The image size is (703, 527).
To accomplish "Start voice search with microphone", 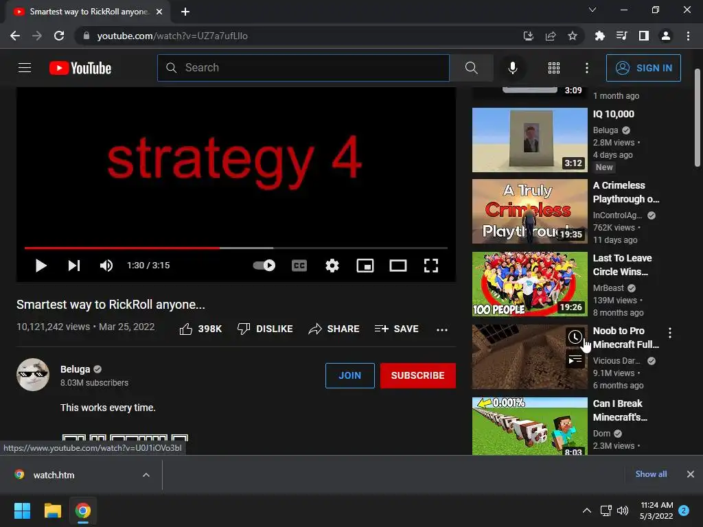I will pyautogui.click(x=512, y=68).
